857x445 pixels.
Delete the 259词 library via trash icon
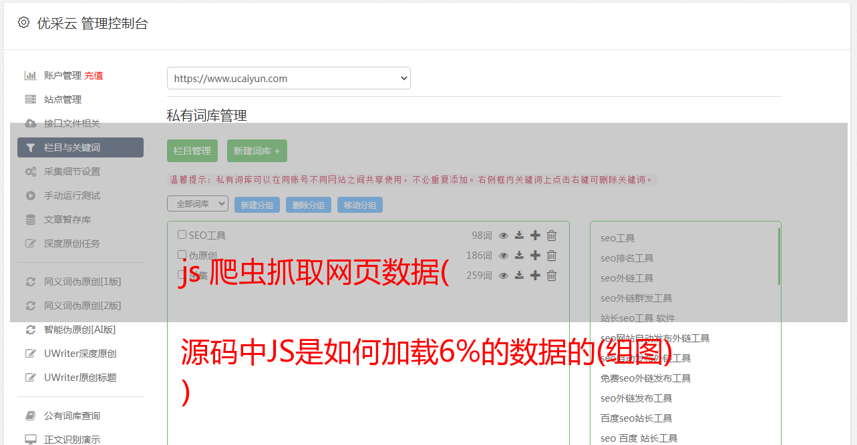point(552,276)
